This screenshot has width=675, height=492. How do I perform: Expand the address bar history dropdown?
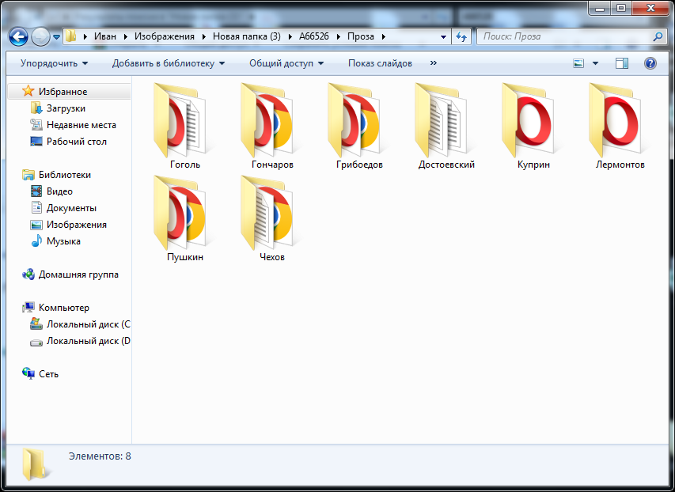pos(443,37)
